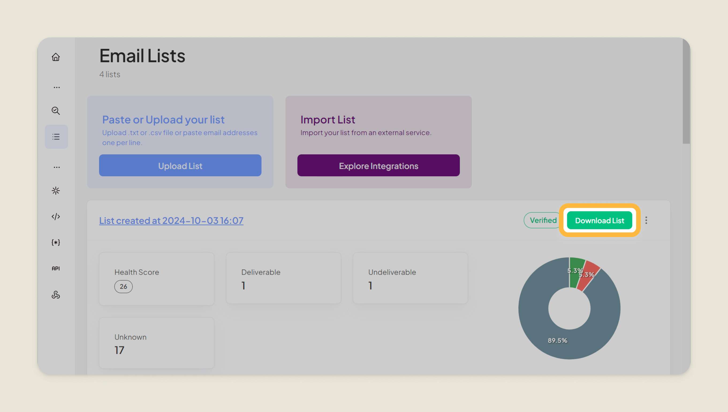Open the list's three-dot options menu
The height and width of the screenshot is (412, 728).
point(646,220)
